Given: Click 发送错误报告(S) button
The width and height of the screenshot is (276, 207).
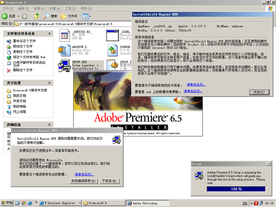Looking at the screenshot, I should (x=83, y=181).
